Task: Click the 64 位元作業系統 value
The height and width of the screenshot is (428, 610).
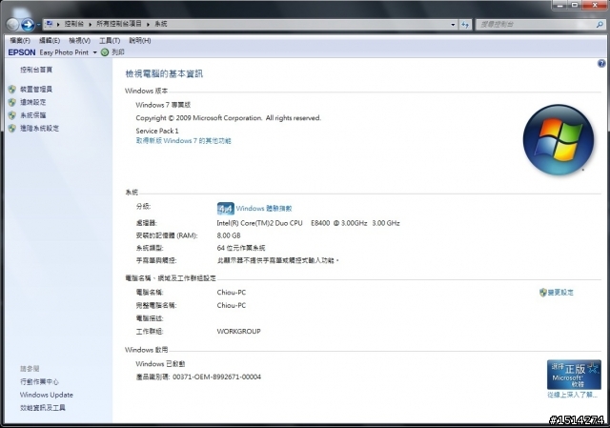Action: tap(241, 248)
